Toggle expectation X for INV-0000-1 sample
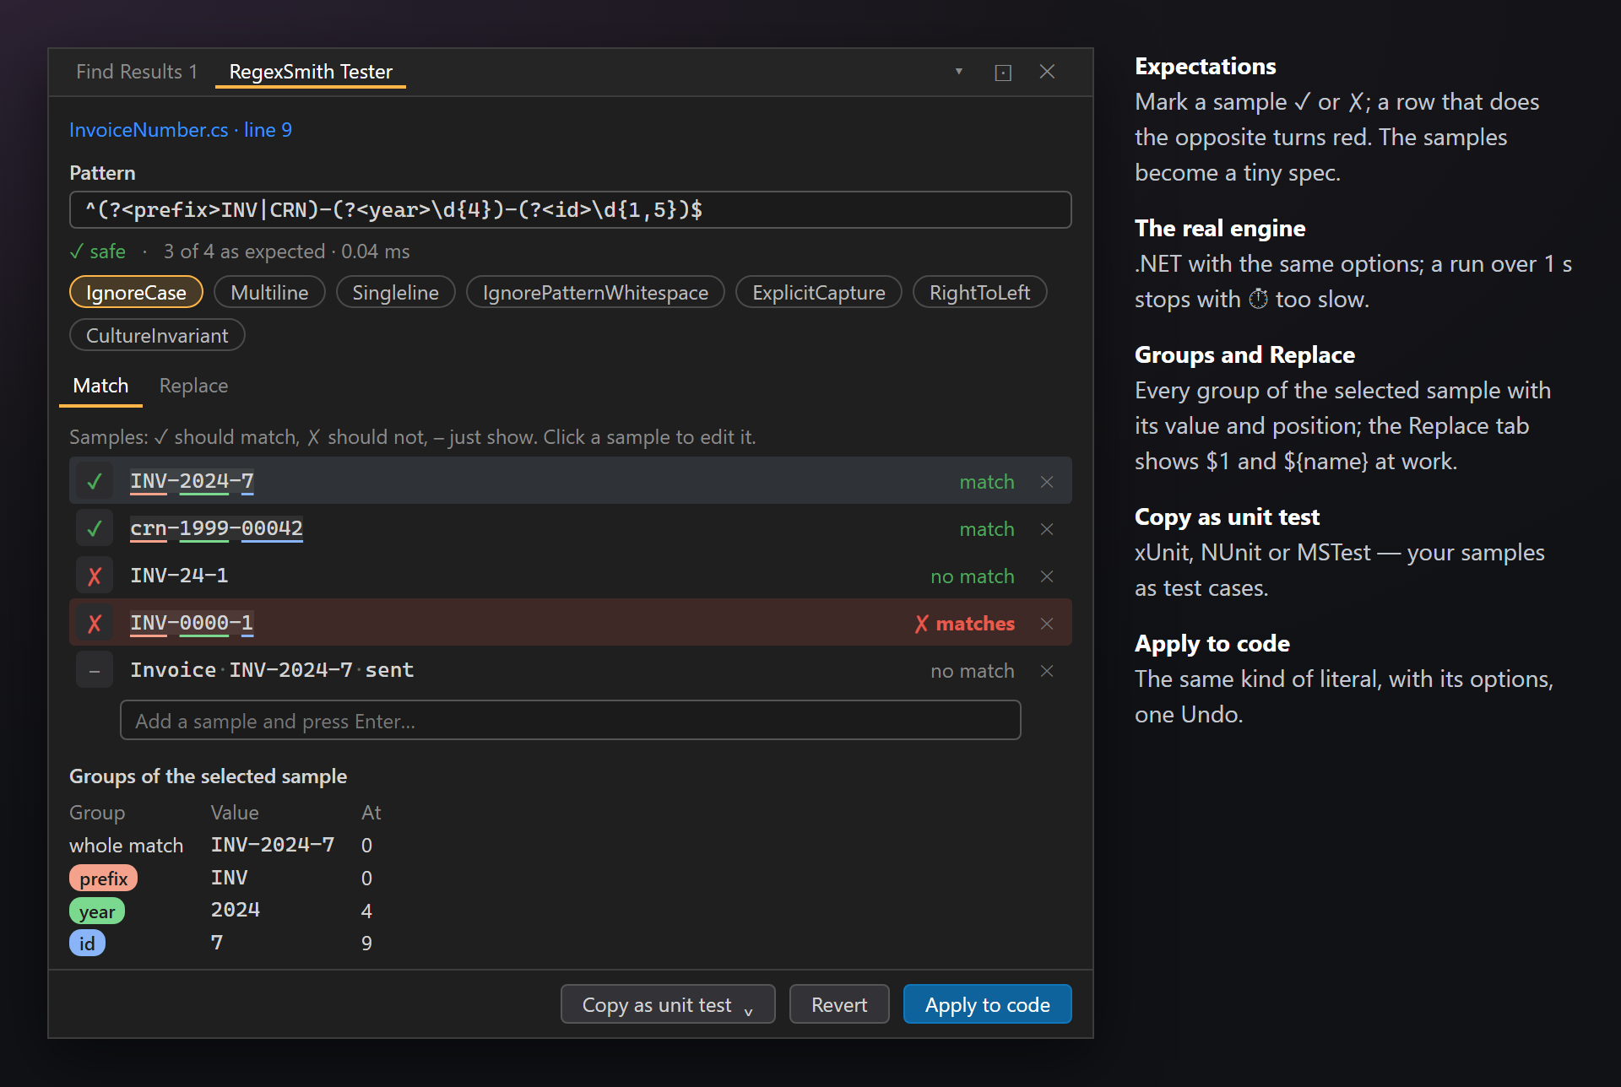The width and height of the screenshot is (1621, 1087). (95, 623)
